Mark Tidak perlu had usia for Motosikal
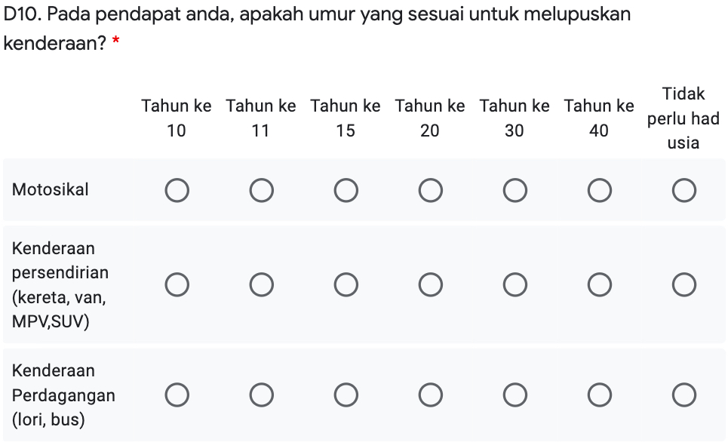Image resolution: width=728 pixels, height=442 pixels. click(x=683, y=191)
